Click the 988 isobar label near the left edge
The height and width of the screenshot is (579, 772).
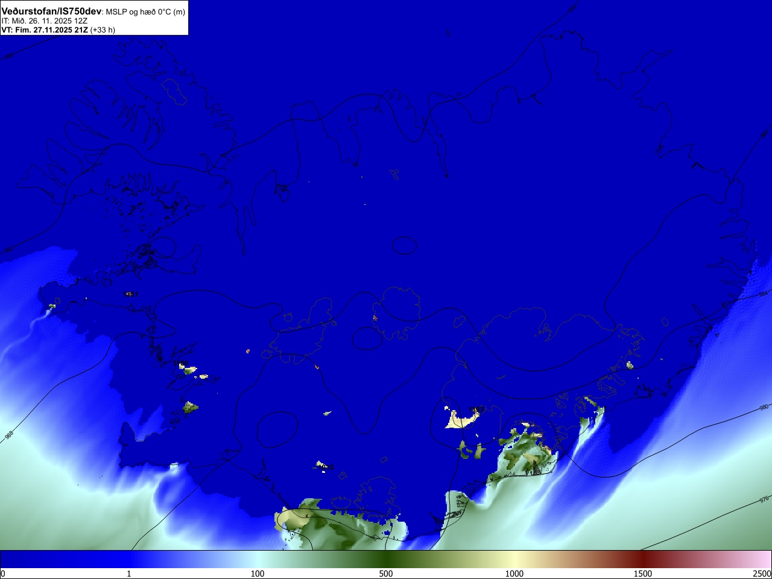(9, 435)
